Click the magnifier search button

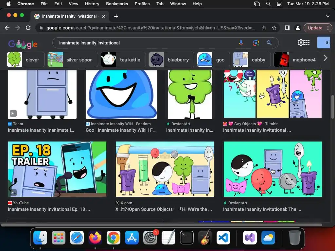269,43
